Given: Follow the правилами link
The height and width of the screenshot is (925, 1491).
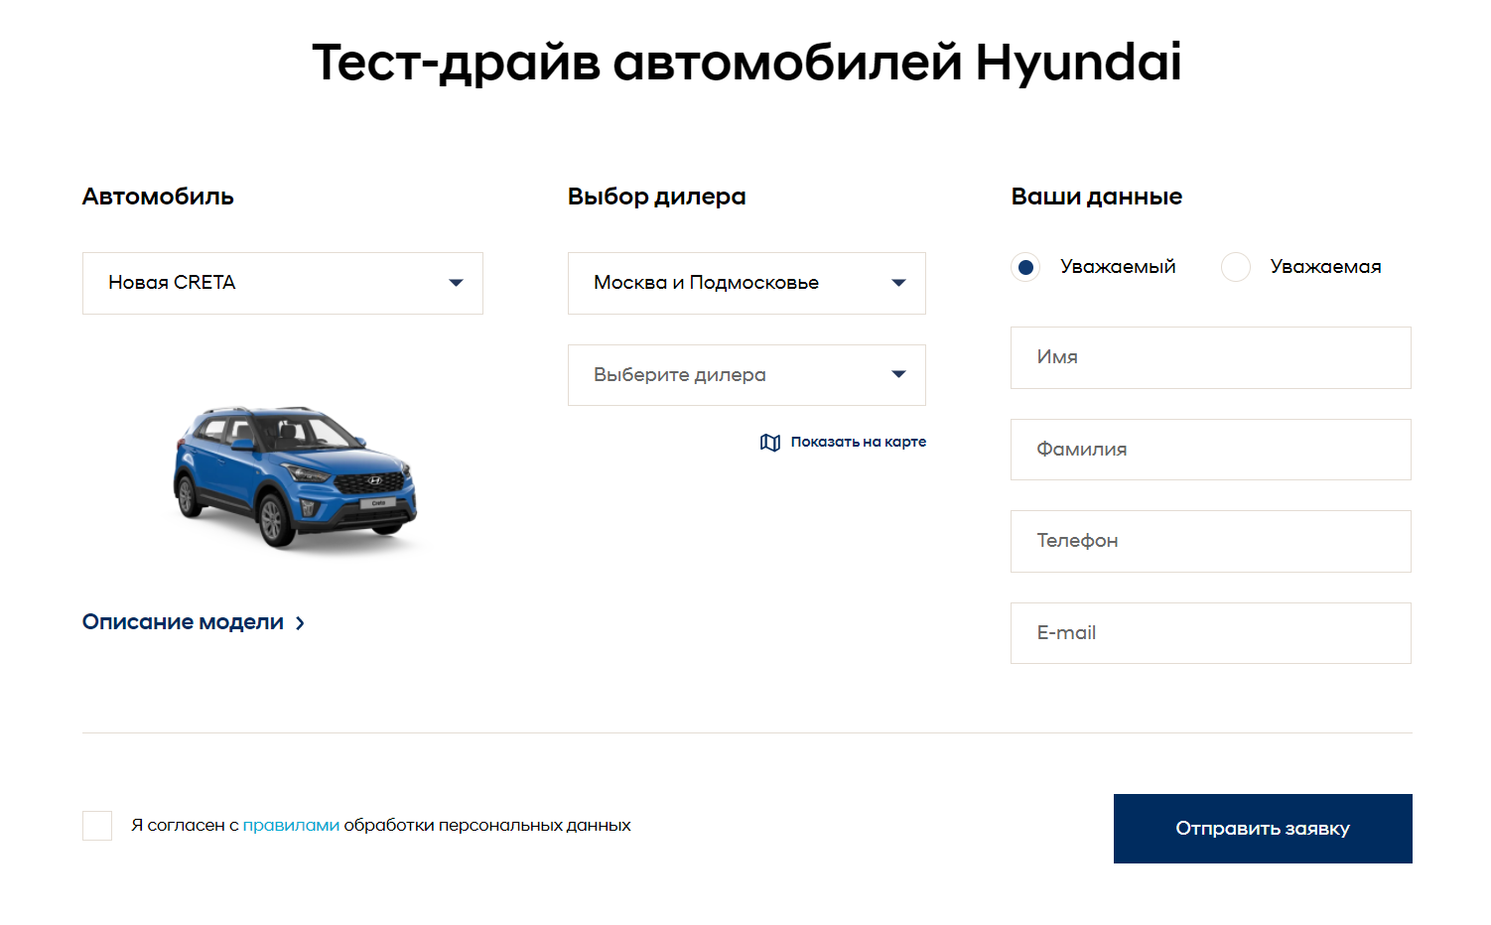Looking at the screenshot, I should (291, 826).
